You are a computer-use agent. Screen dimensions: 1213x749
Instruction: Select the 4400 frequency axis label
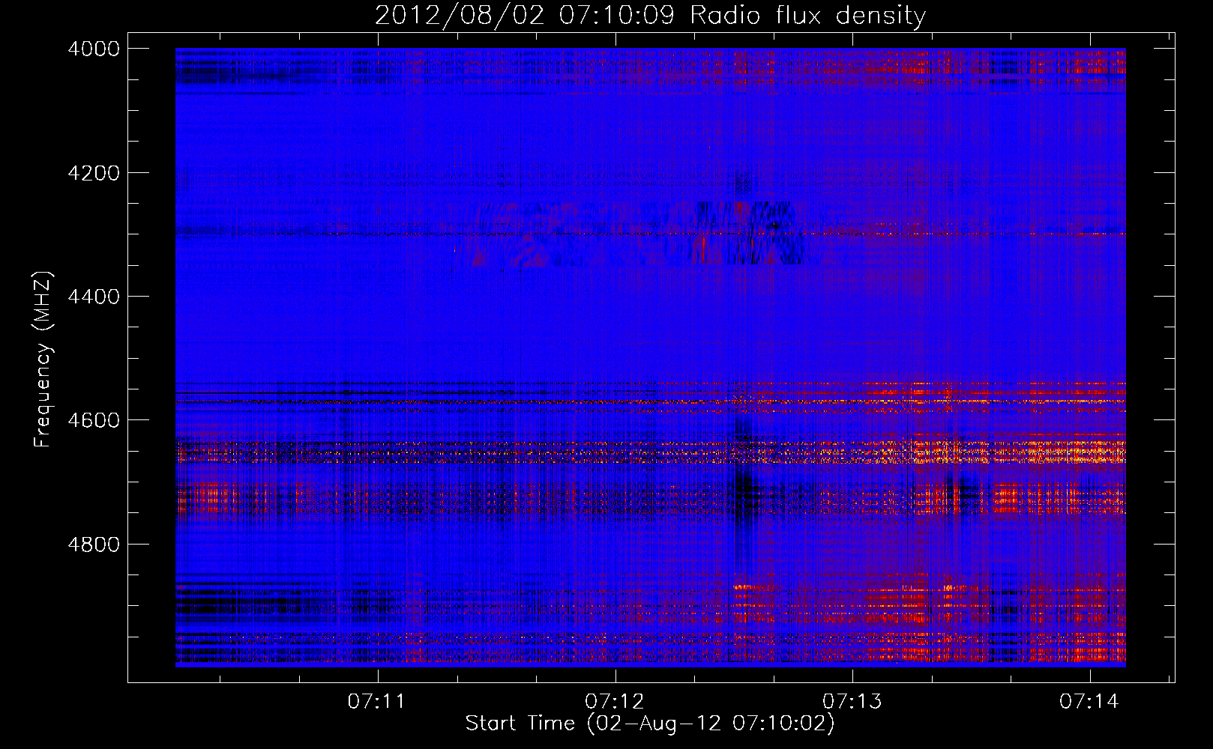tap(94, 297)
